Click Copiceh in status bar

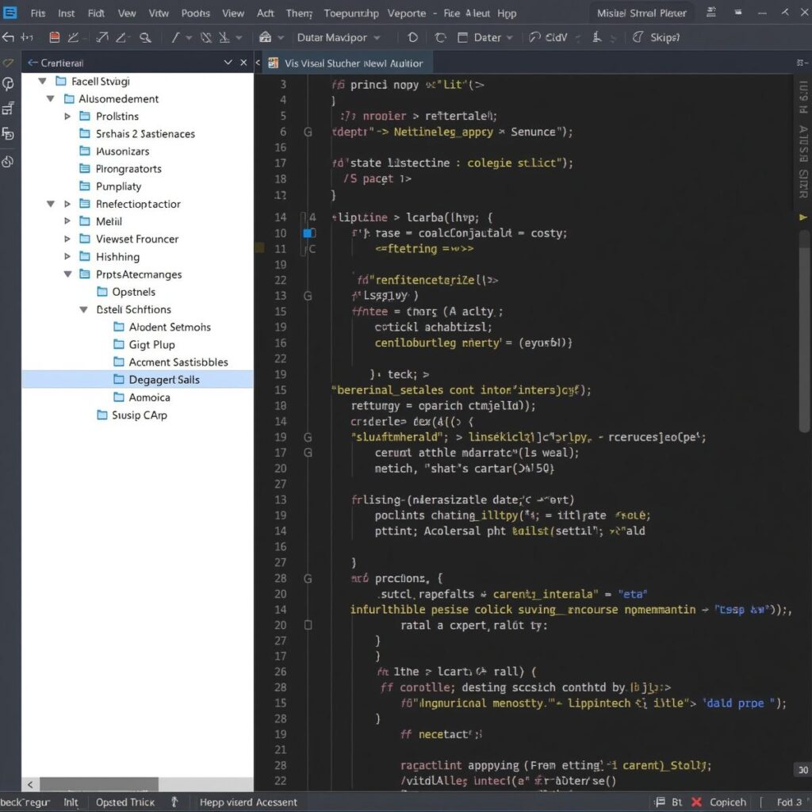(728, 802)
